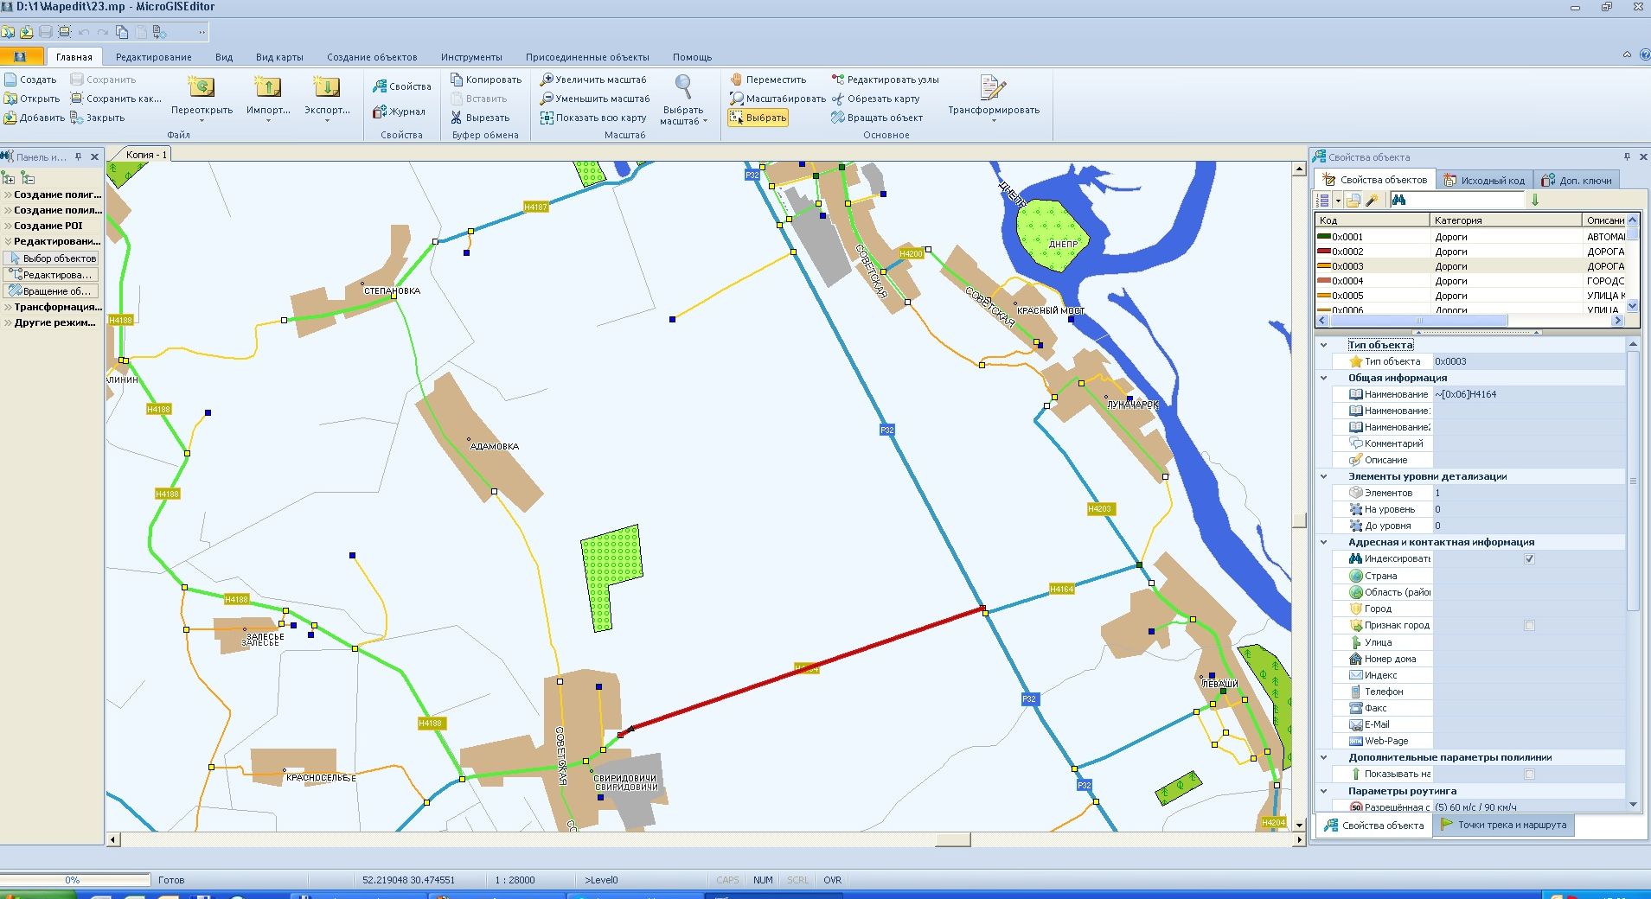Click the magic wand icon in properties toolbar
This screenshot has width=1651, height=899.
(x=1372, y=201)
